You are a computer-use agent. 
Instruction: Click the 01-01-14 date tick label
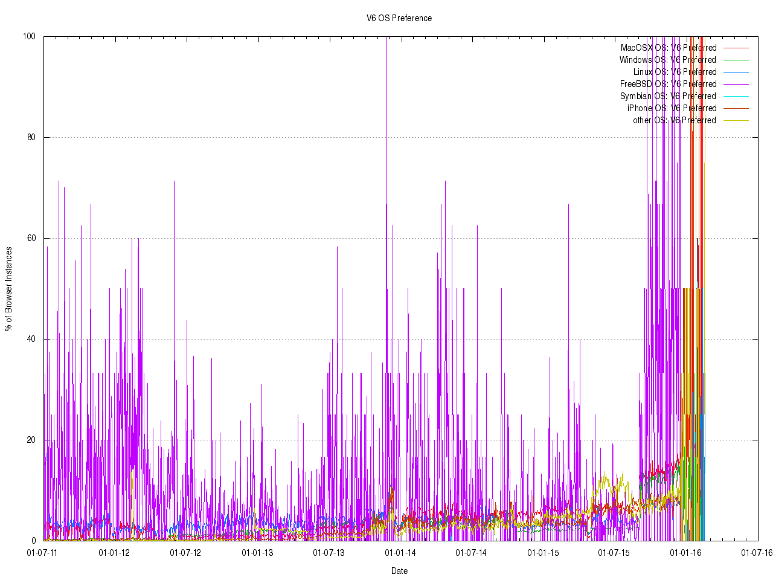pyautogui.click(x=400, y=552)
